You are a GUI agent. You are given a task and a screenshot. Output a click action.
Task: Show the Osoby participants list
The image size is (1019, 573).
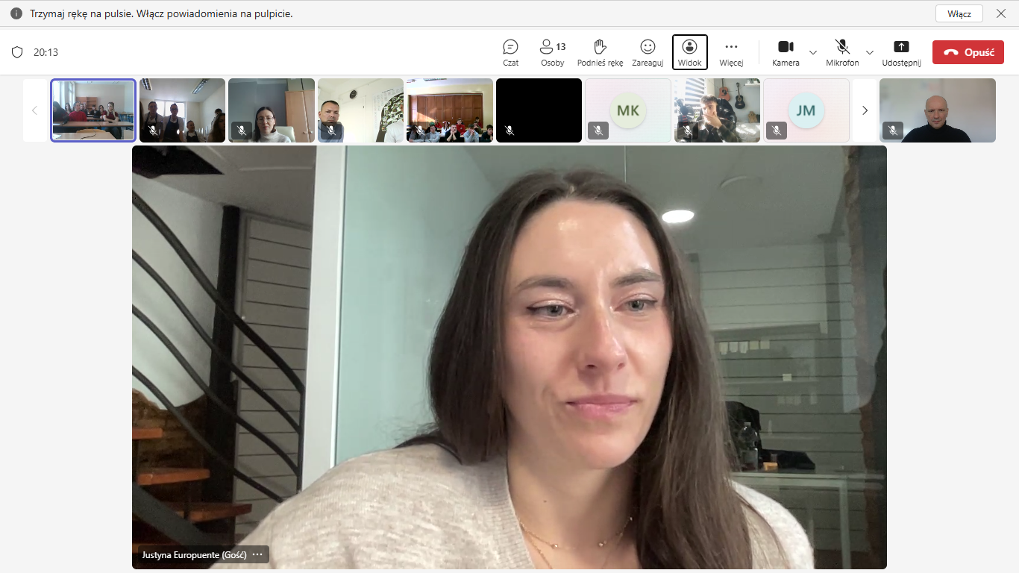pos(553,52)
